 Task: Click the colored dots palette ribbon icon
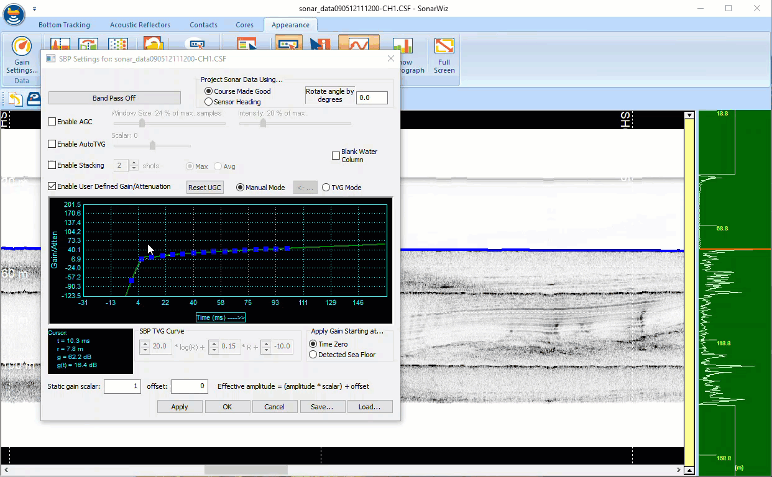click(x=118, y=44)
